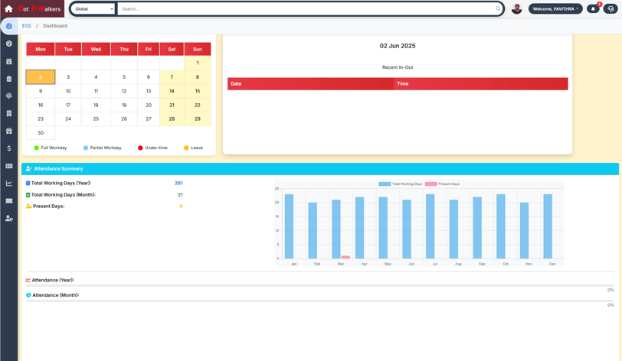Select date 1 in the calendar
622x361 pixels.
point(198,63)
